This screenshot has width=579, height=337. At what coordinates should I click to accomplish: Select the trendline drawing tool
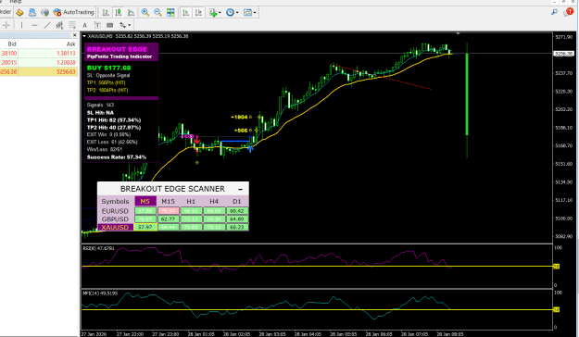(x=47, y=25)
